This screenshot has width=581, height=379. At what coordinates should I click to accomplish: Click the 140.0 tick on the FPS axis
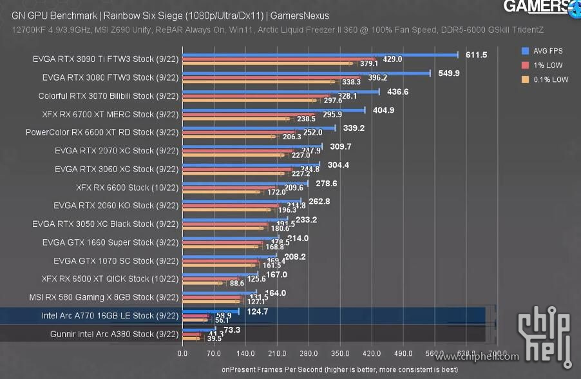pyautogui.click(x=245, y=353)
